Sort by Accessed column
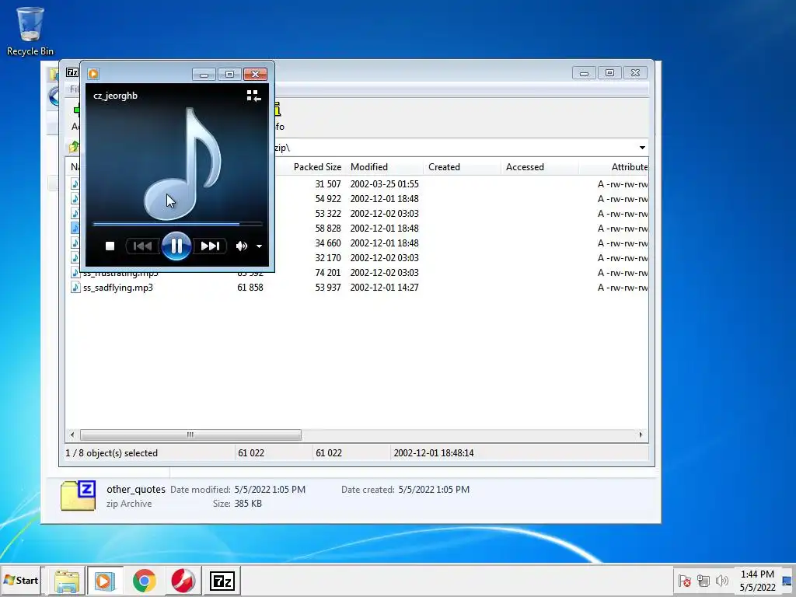Viewport: 796px width, 597px height. (x=525, y=167)
